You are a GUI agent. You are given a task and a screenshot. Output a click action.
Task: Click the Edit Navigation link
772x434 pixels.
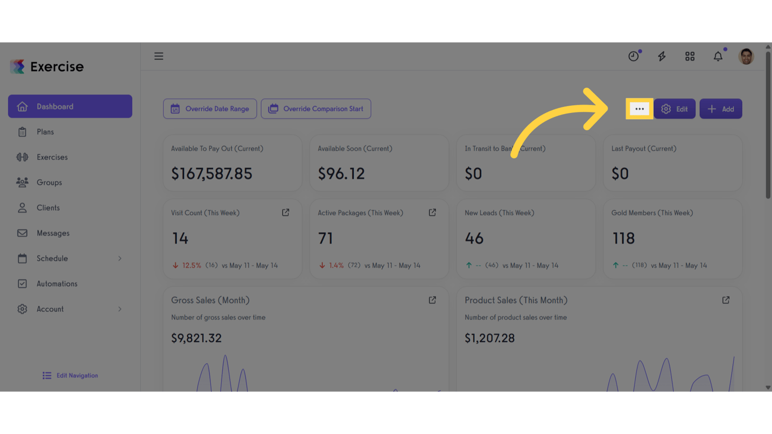pos(71,375)
